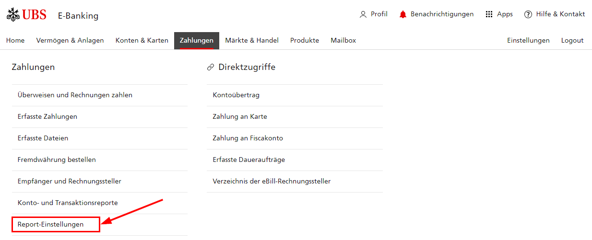Go to the Home tab
This screenshot has width=592, height=240.
click(15, 41)
